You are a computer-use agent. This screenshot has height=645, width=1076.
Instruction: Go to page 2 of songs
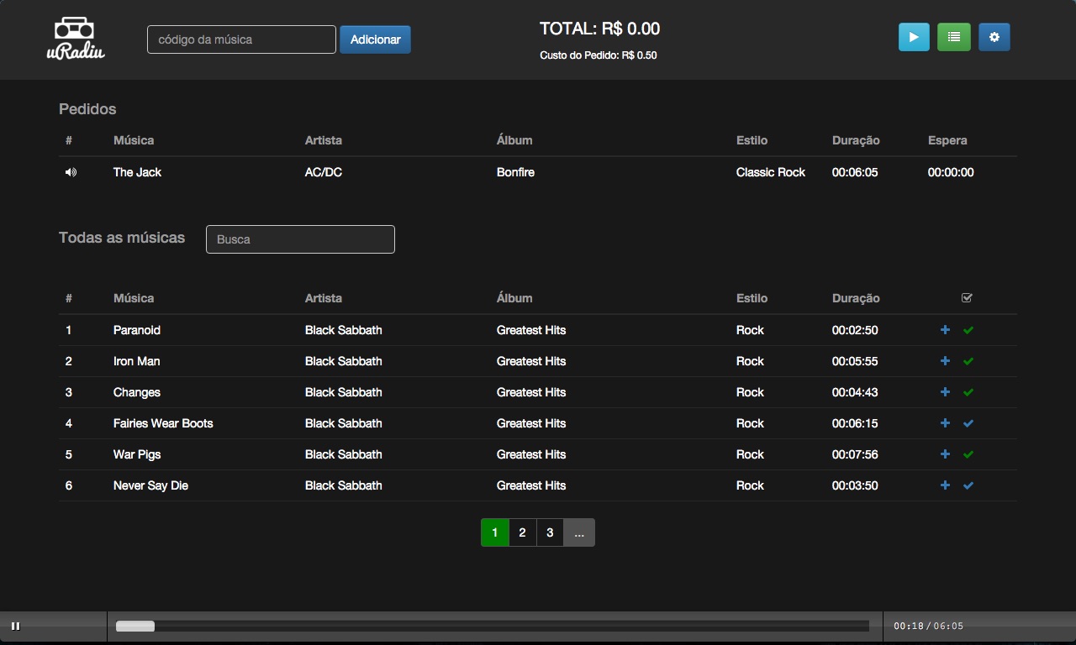[x=522, y=532]
